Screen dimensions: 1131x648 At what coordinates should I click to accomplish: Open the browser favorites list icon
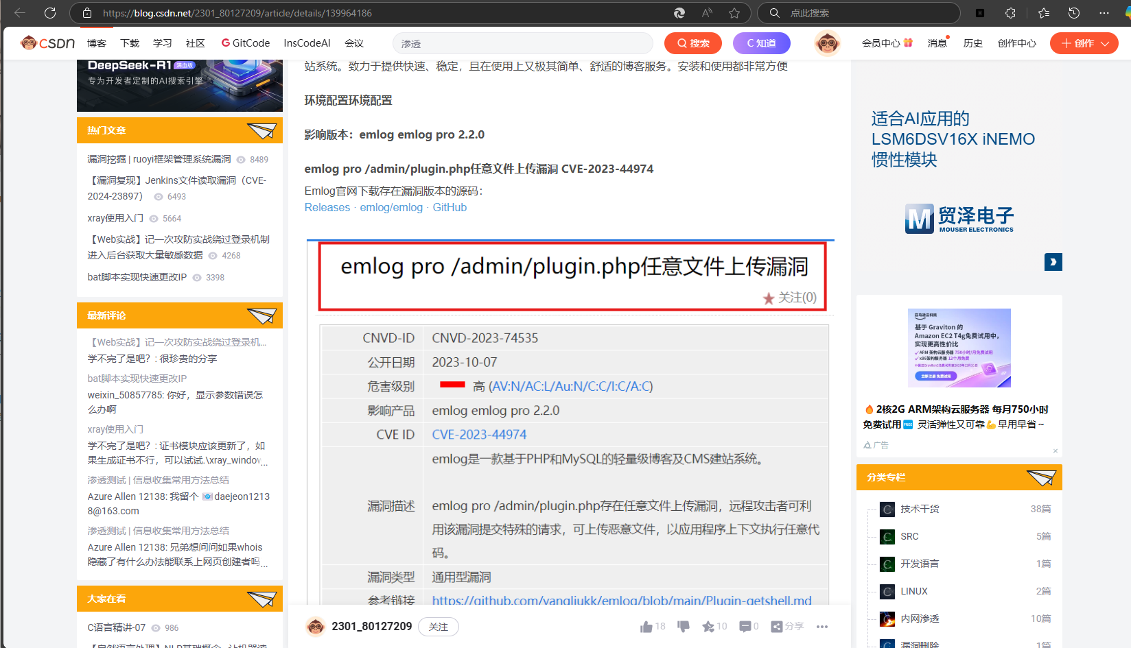[1044, 13]
